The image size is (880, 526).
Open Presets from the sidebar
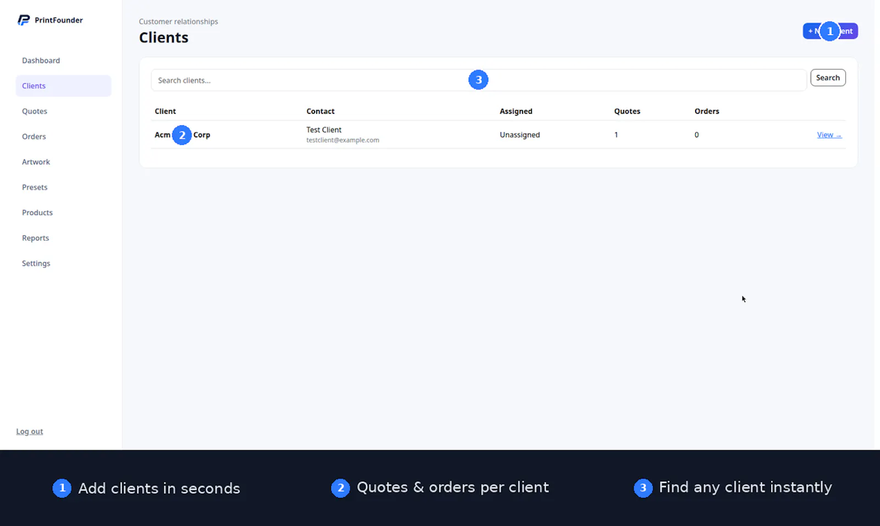(x=35, y=187)
